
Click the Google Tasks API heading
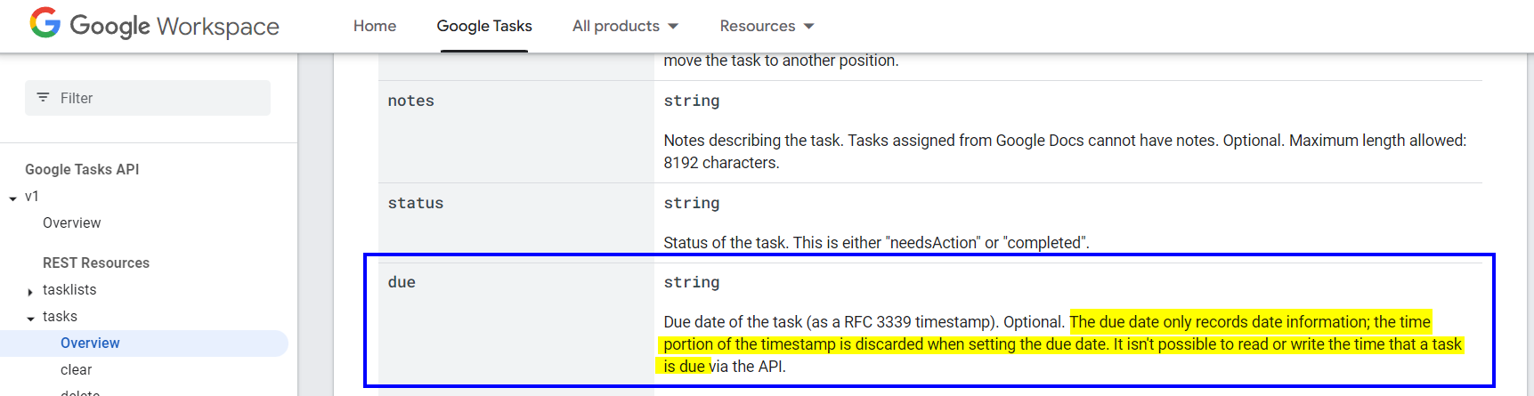(82, 169)
